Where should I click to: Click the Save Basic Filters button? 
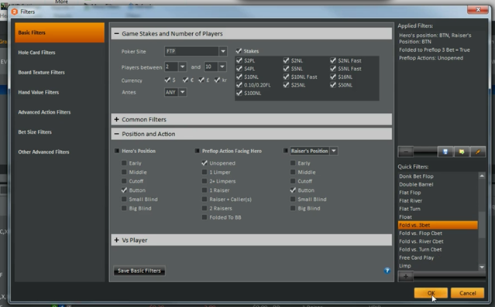[139, 271]
